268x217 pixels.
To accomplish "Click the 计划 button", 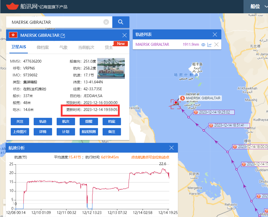I will [x=66, y=132].
